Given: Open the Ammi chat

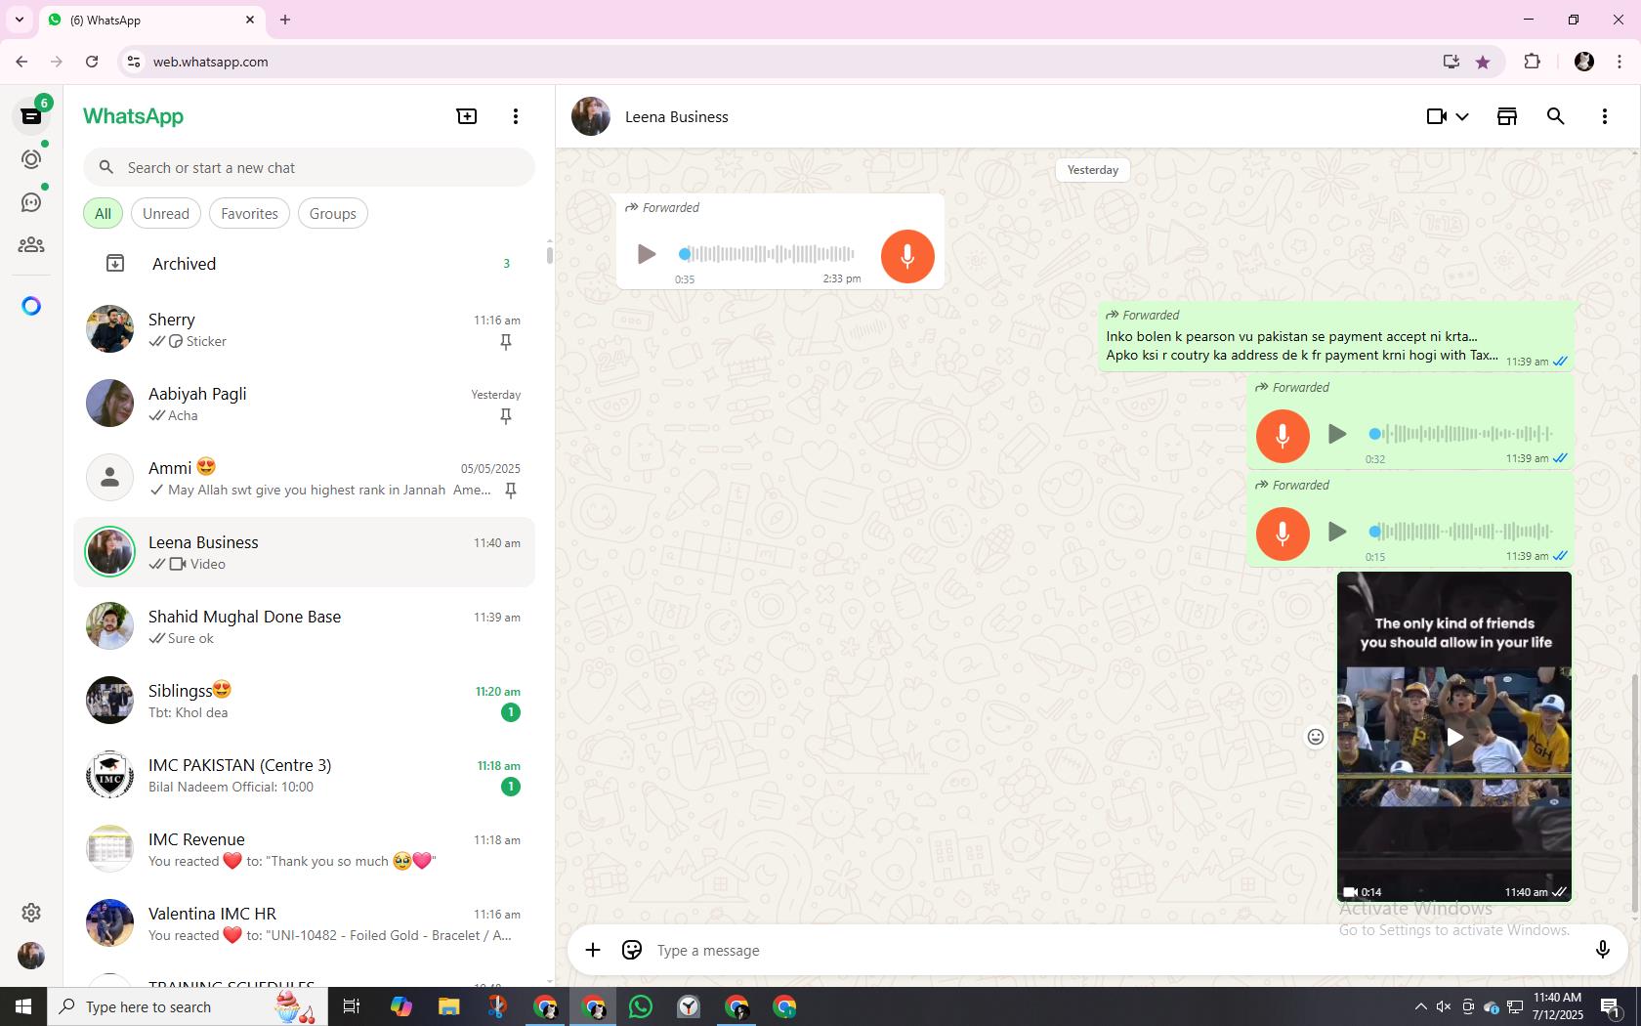Looking at the screenshot, I should [304, 479].
